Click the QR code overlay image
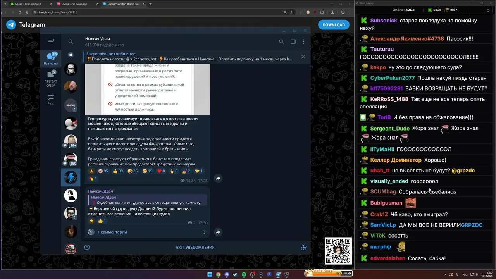 coord(338,251)
